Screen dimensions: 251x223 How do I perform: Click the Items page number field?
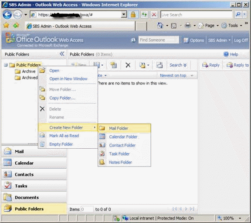click(x=87, y=209)
